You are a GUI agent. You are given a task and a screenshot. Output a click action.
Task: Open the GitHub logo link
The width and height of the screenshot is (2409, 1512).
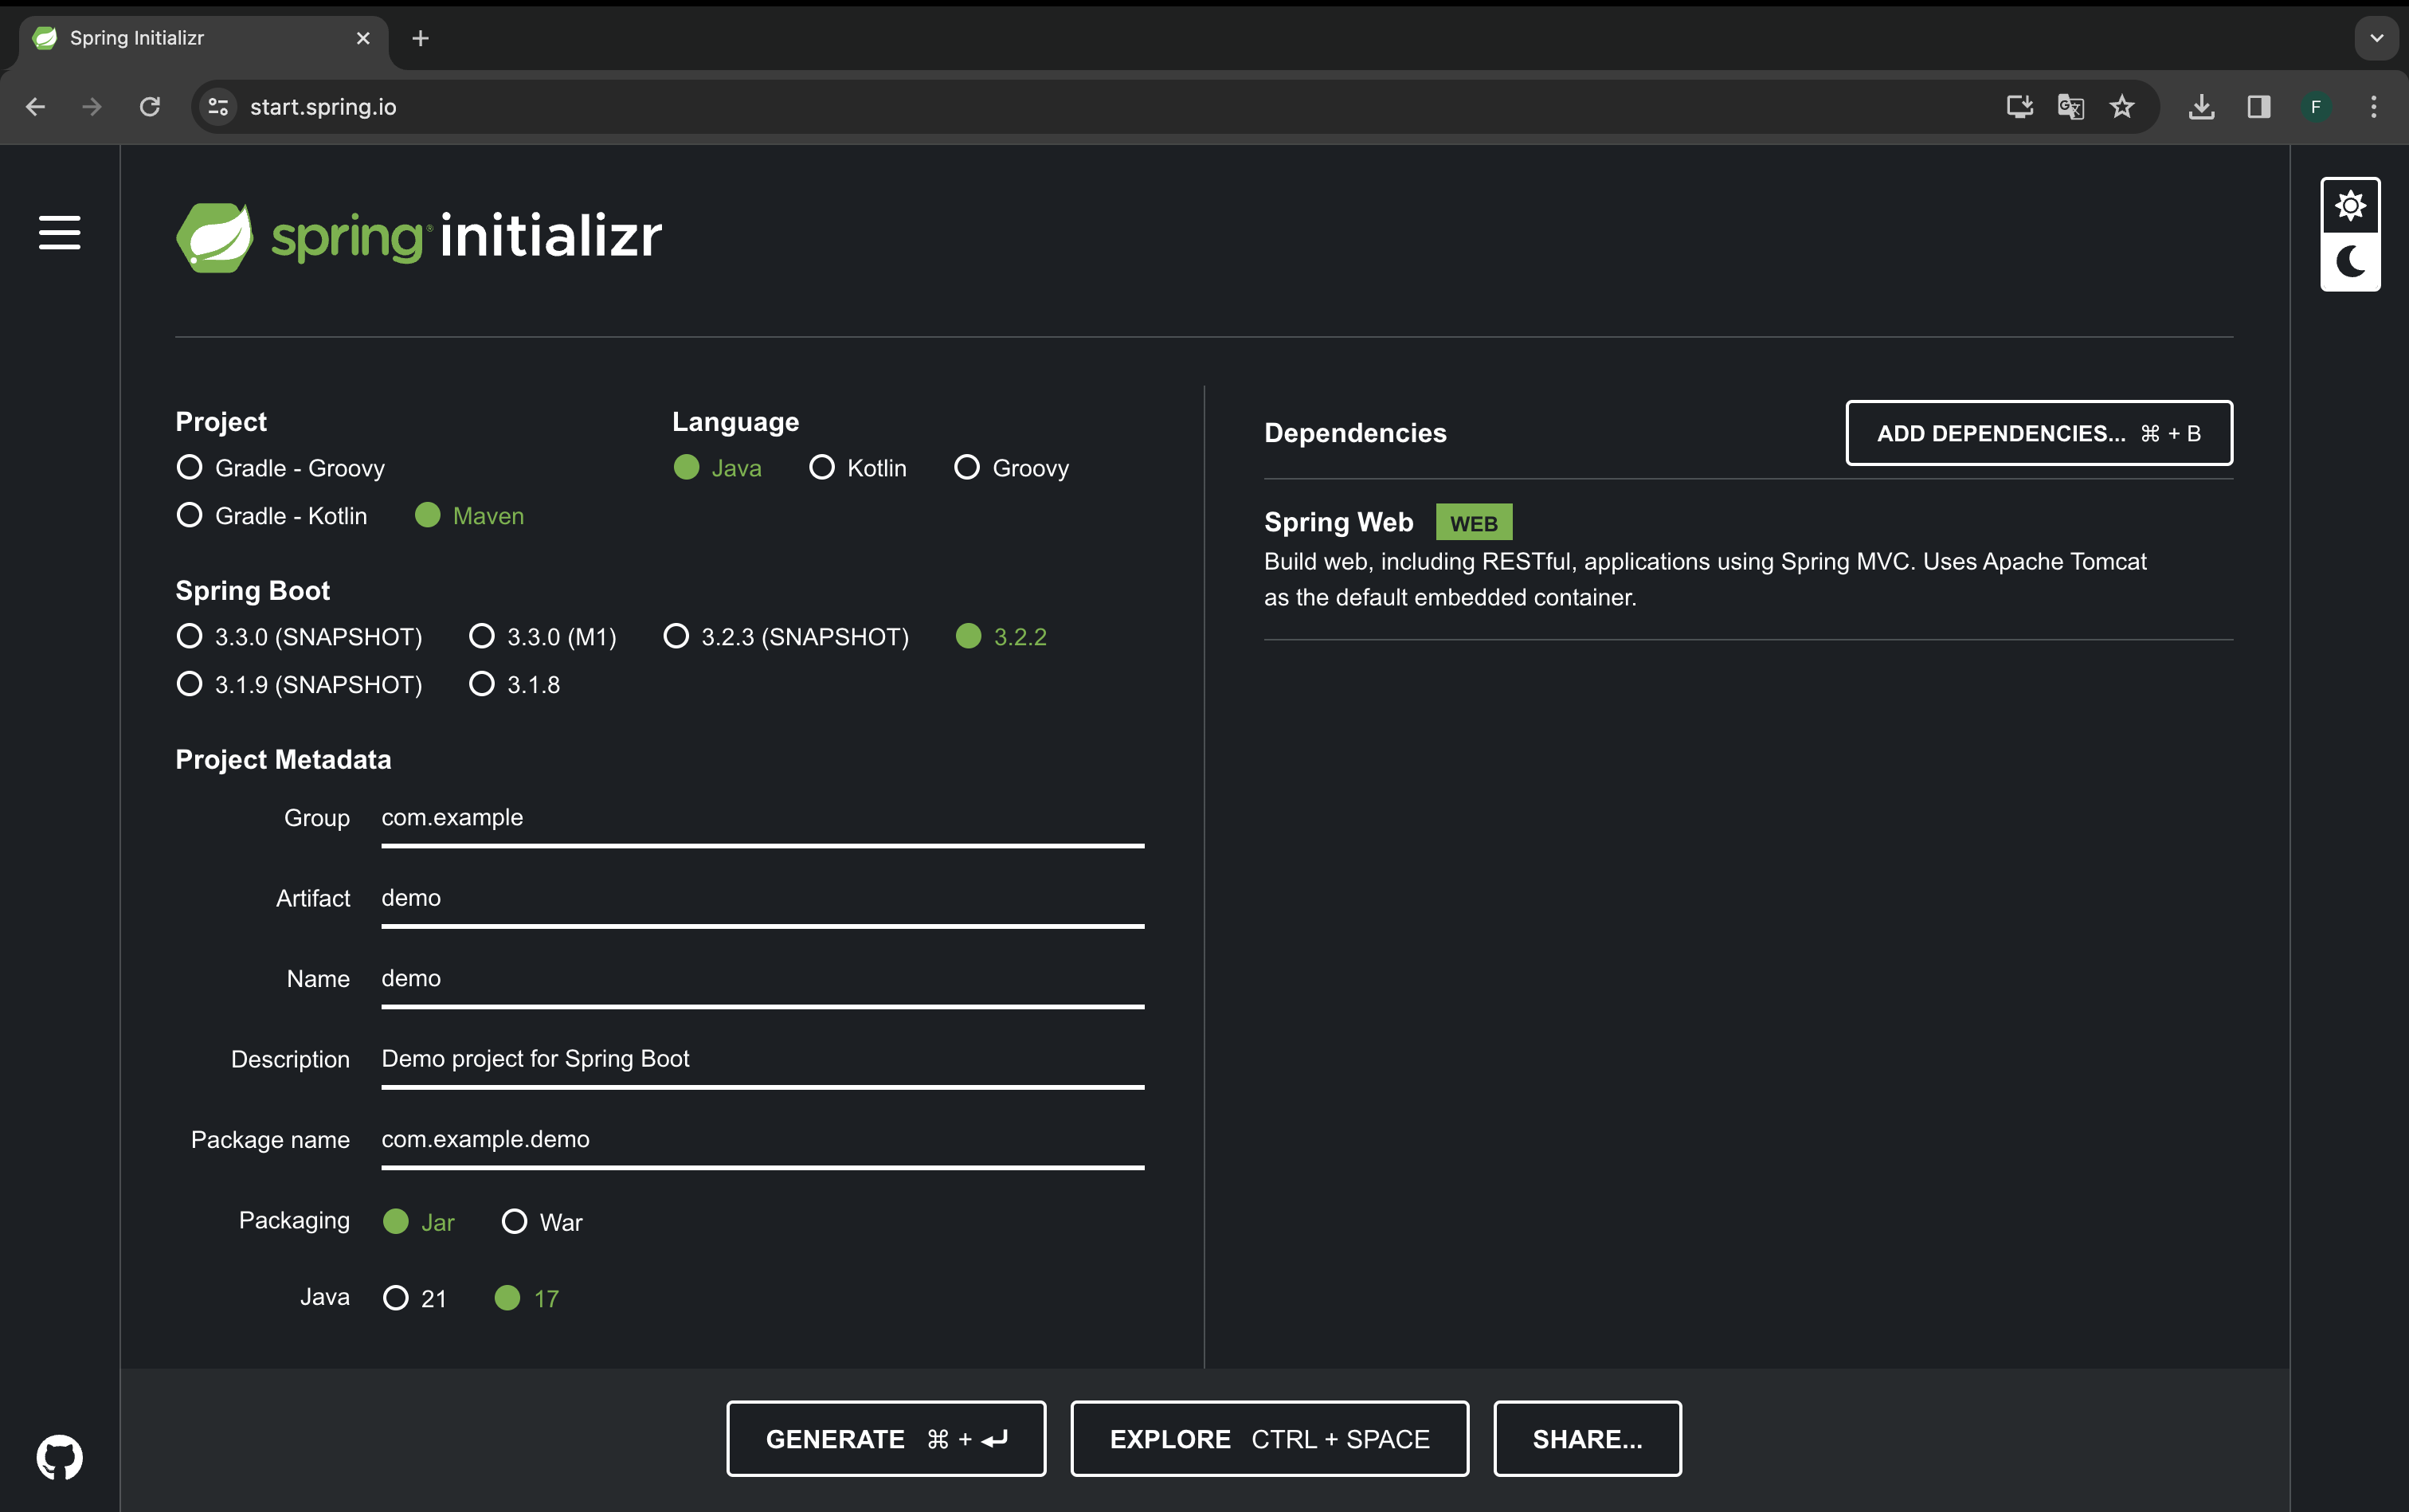(59, 1457)
